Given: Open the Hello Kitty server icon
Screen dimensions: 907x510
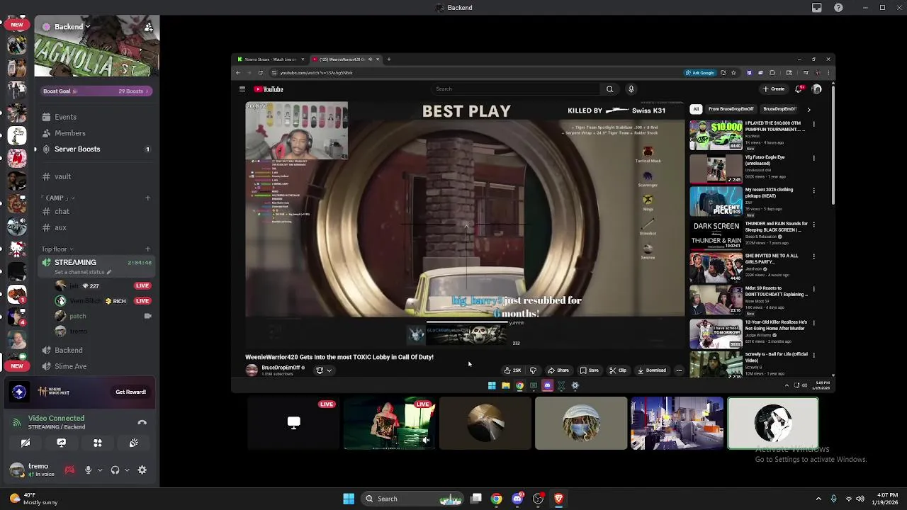Looking at the screenshot, I should click(x=17, y=248).
